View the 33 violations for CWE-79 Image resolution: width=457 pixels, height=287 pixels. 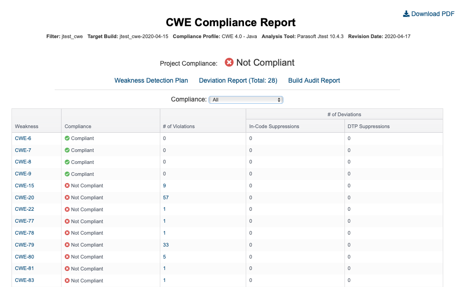pyautogui.click(x=166, y=245)
